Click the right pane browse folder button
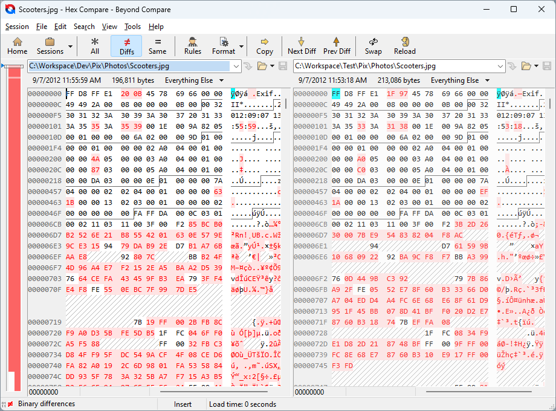Image resolution: width=556 pixels, height=411 pixels. (x=526, y=66)
